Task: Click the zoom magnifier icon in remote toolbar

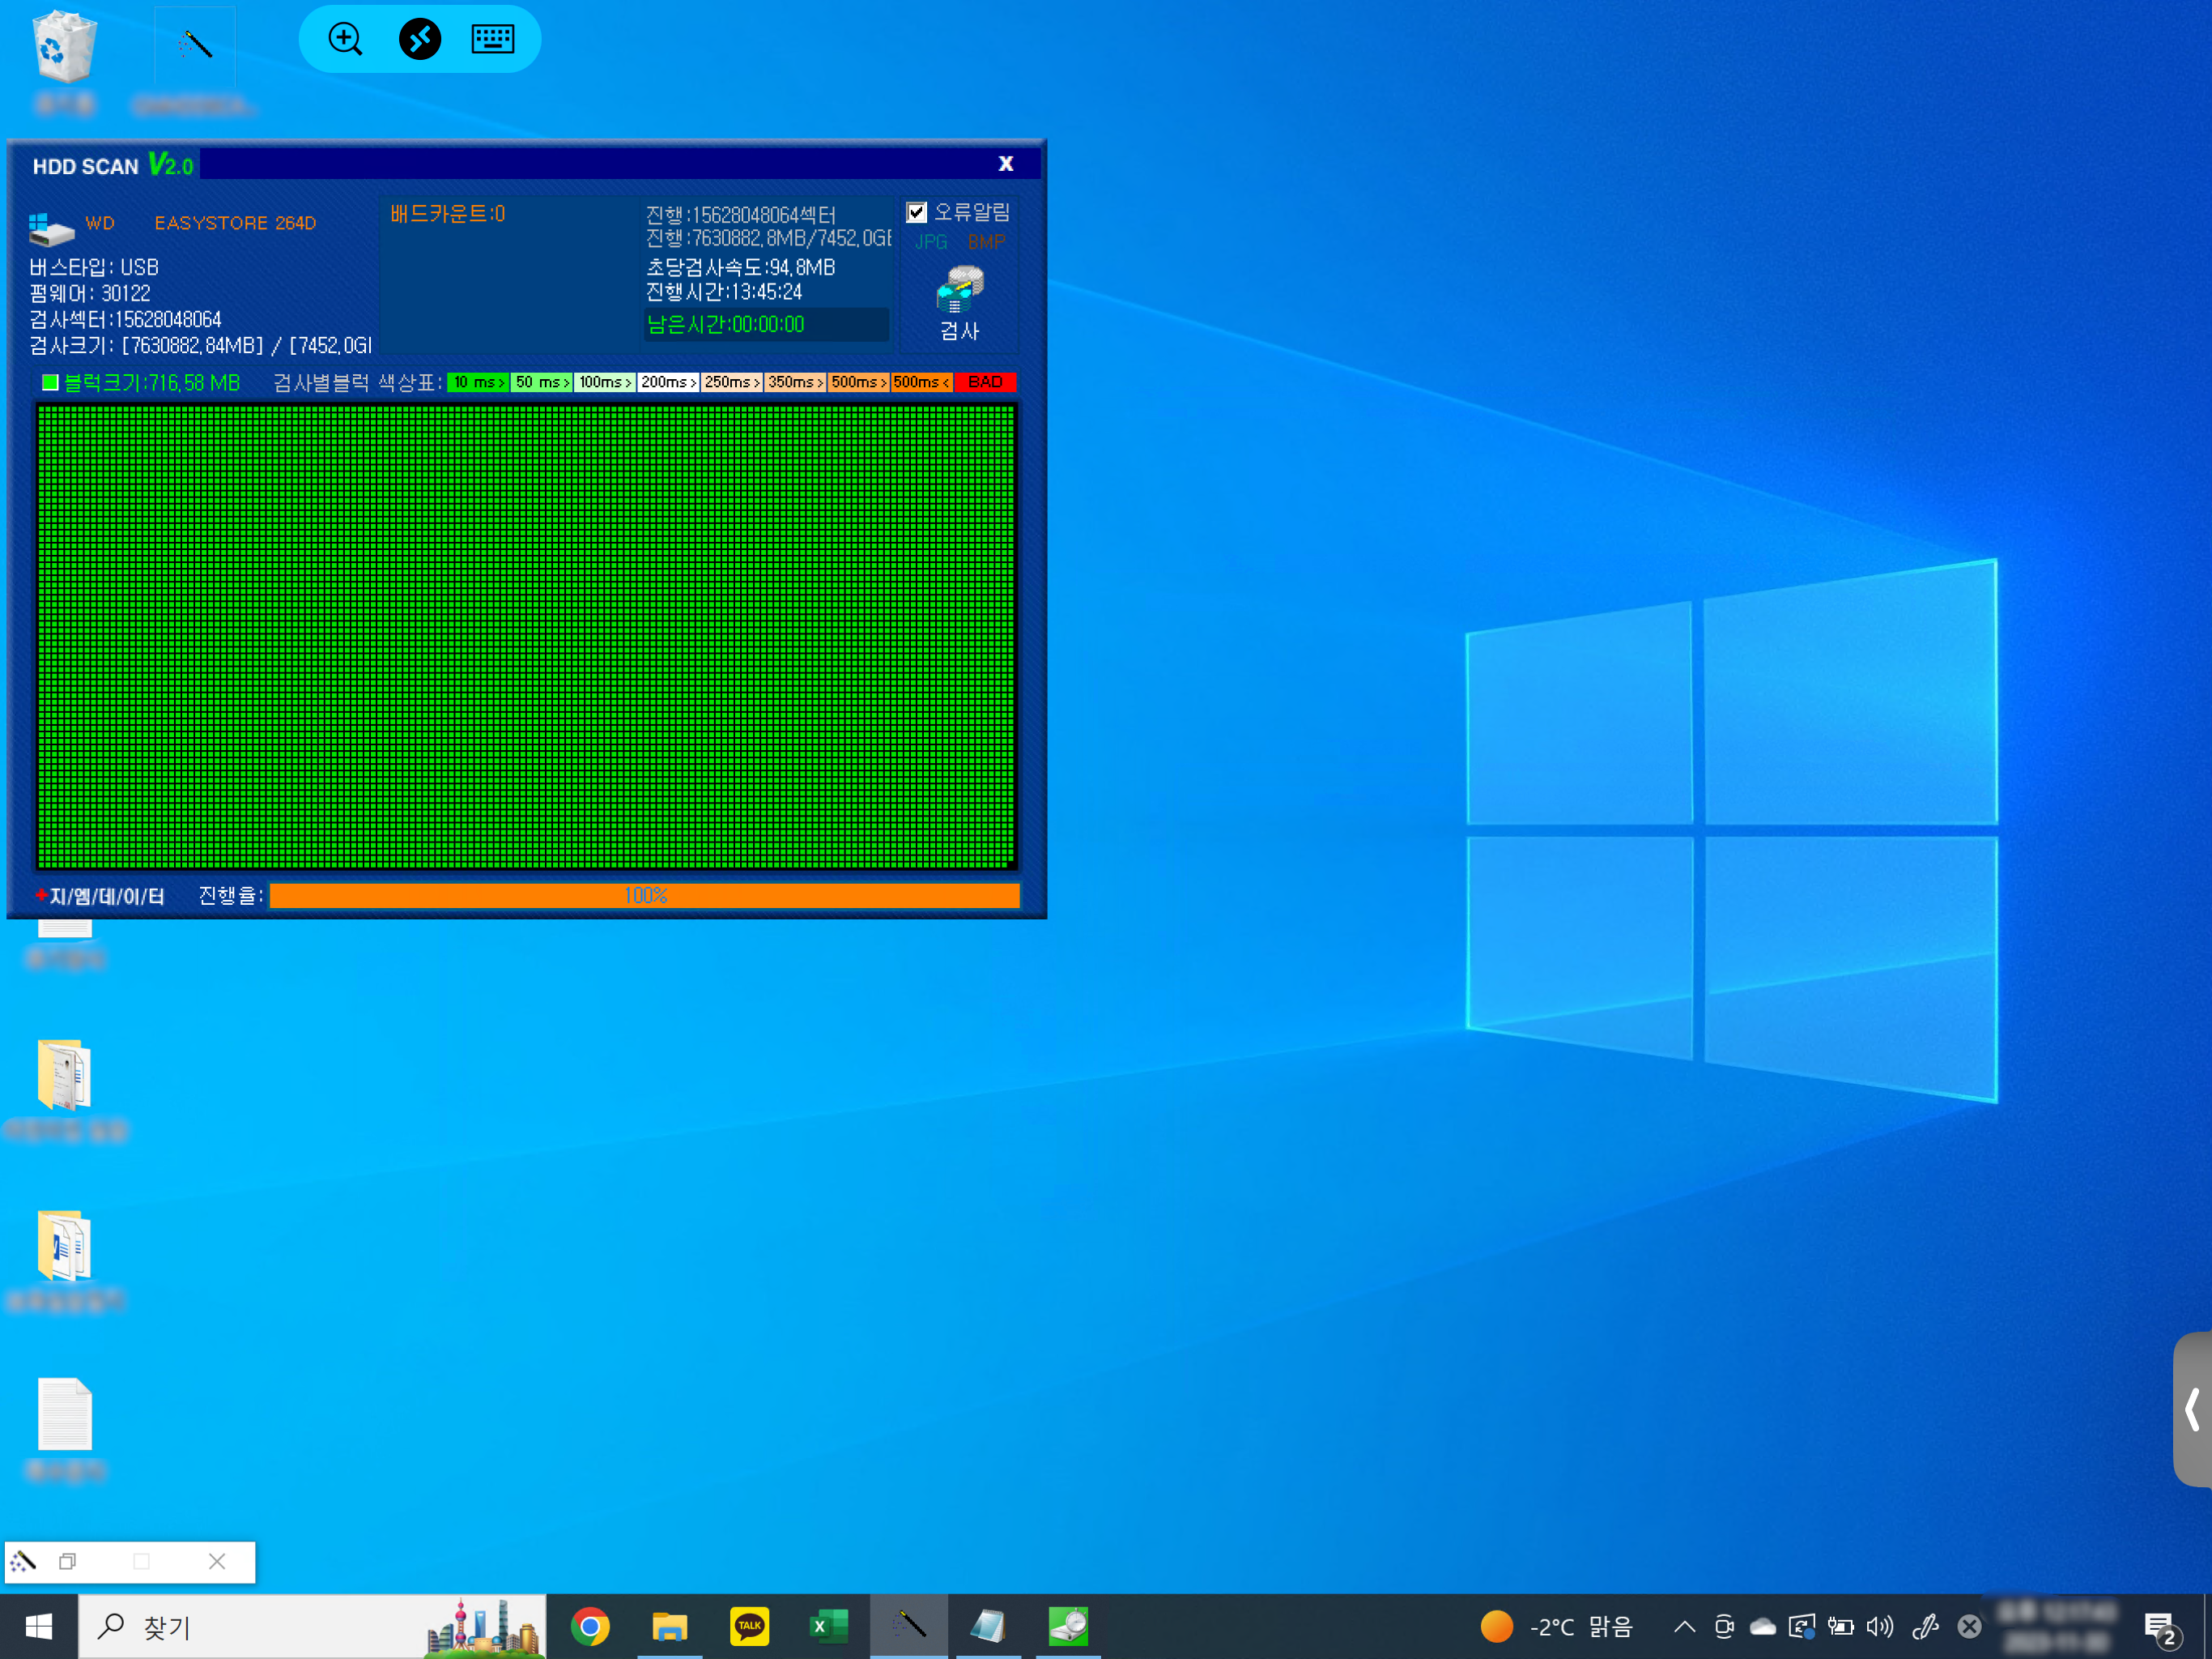Action: click(345, 40)
